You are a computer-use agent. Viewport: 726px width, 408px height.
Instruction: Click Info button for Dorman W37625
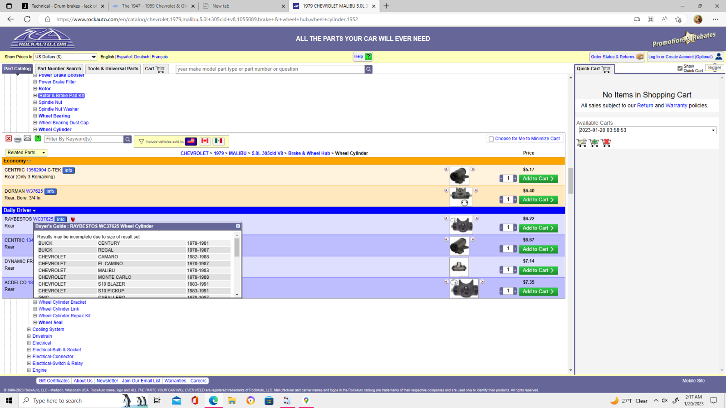coord(50,191)
